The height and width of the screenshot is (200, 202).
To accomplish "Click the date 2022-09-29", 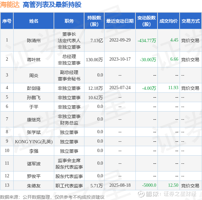I will point(120,40).
